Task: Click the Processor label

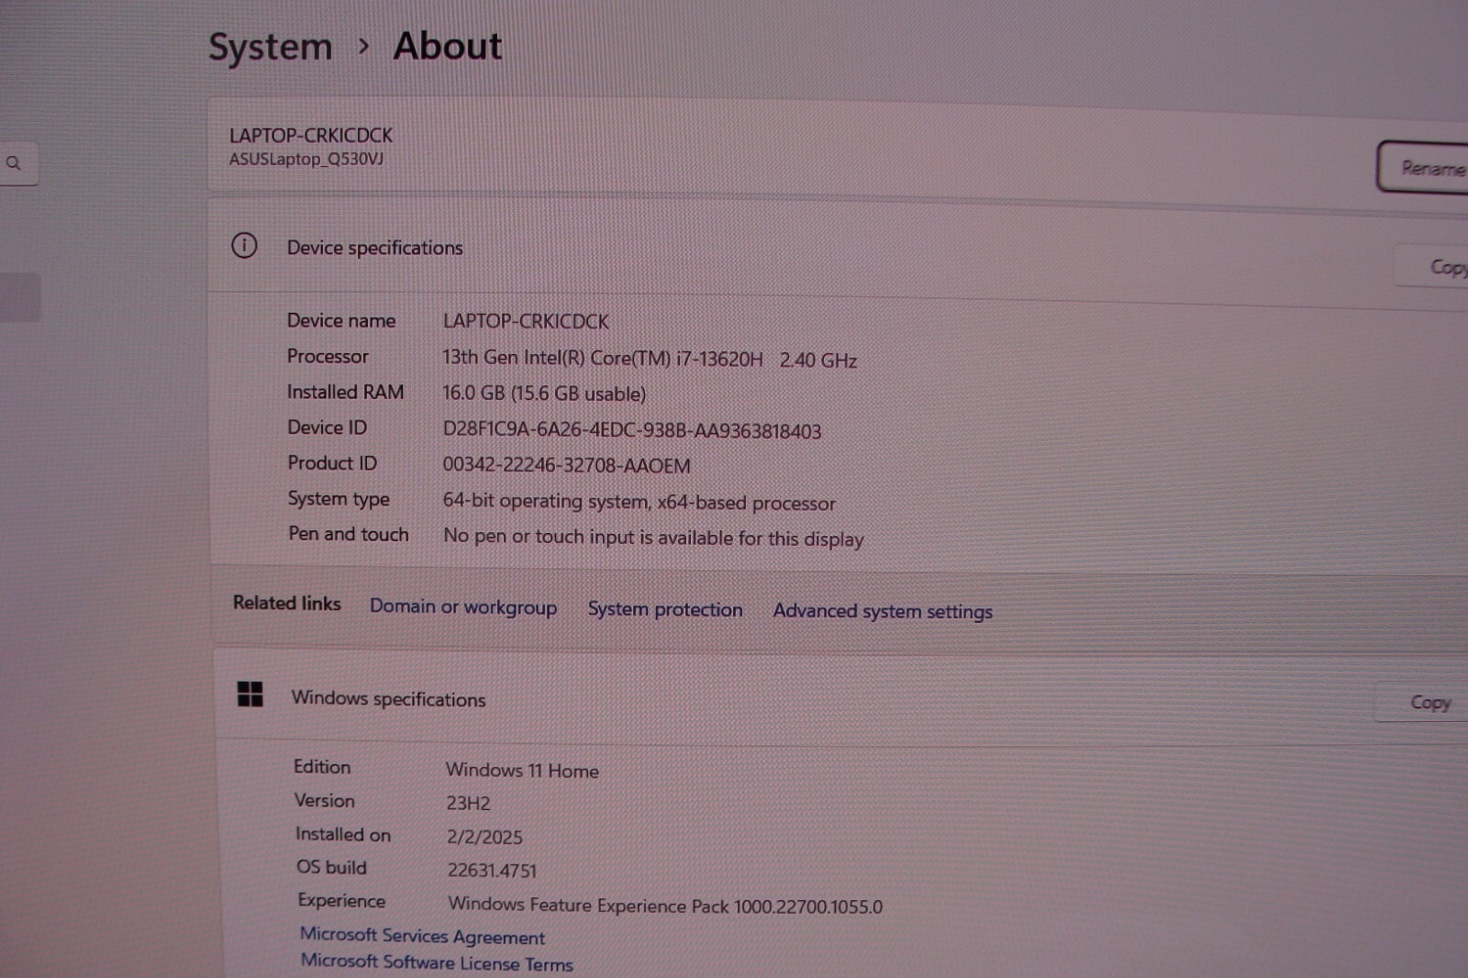Action: pos(328,356)
